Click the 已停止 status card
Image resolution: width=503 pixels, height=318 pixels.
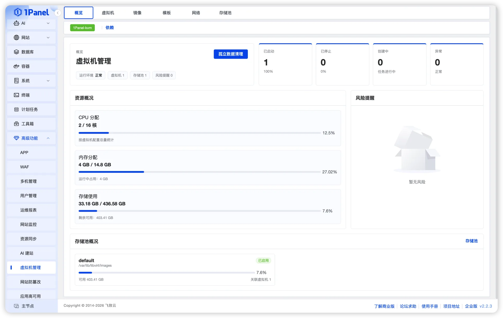(343, 64)
